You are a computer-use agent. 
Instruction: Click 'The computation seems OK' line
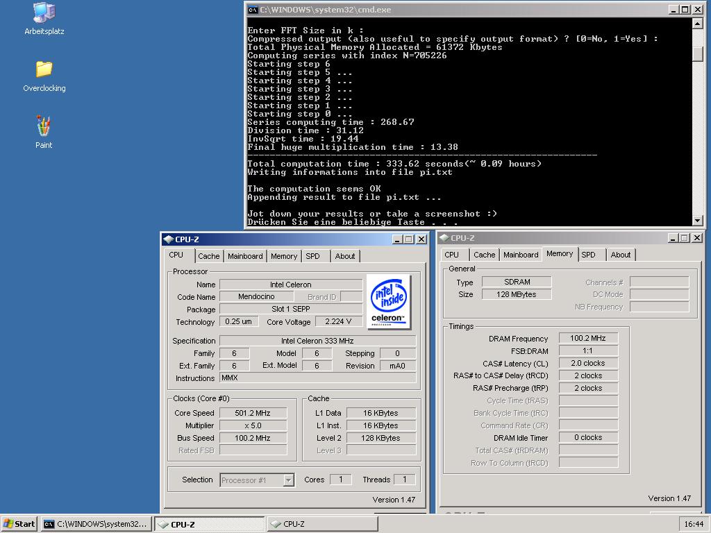[x=315, y=189]
